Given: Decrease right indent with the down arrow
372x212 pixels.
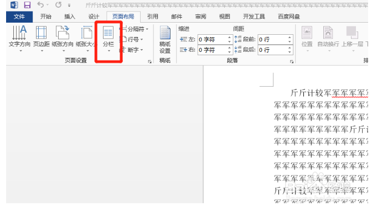Looking at the screenshot, I should [x=230, y=52].
